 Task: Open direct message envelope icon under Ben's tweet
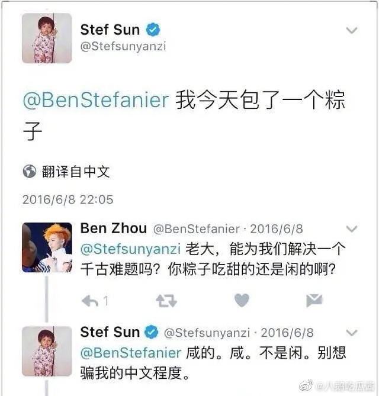(x=314, y=301)
